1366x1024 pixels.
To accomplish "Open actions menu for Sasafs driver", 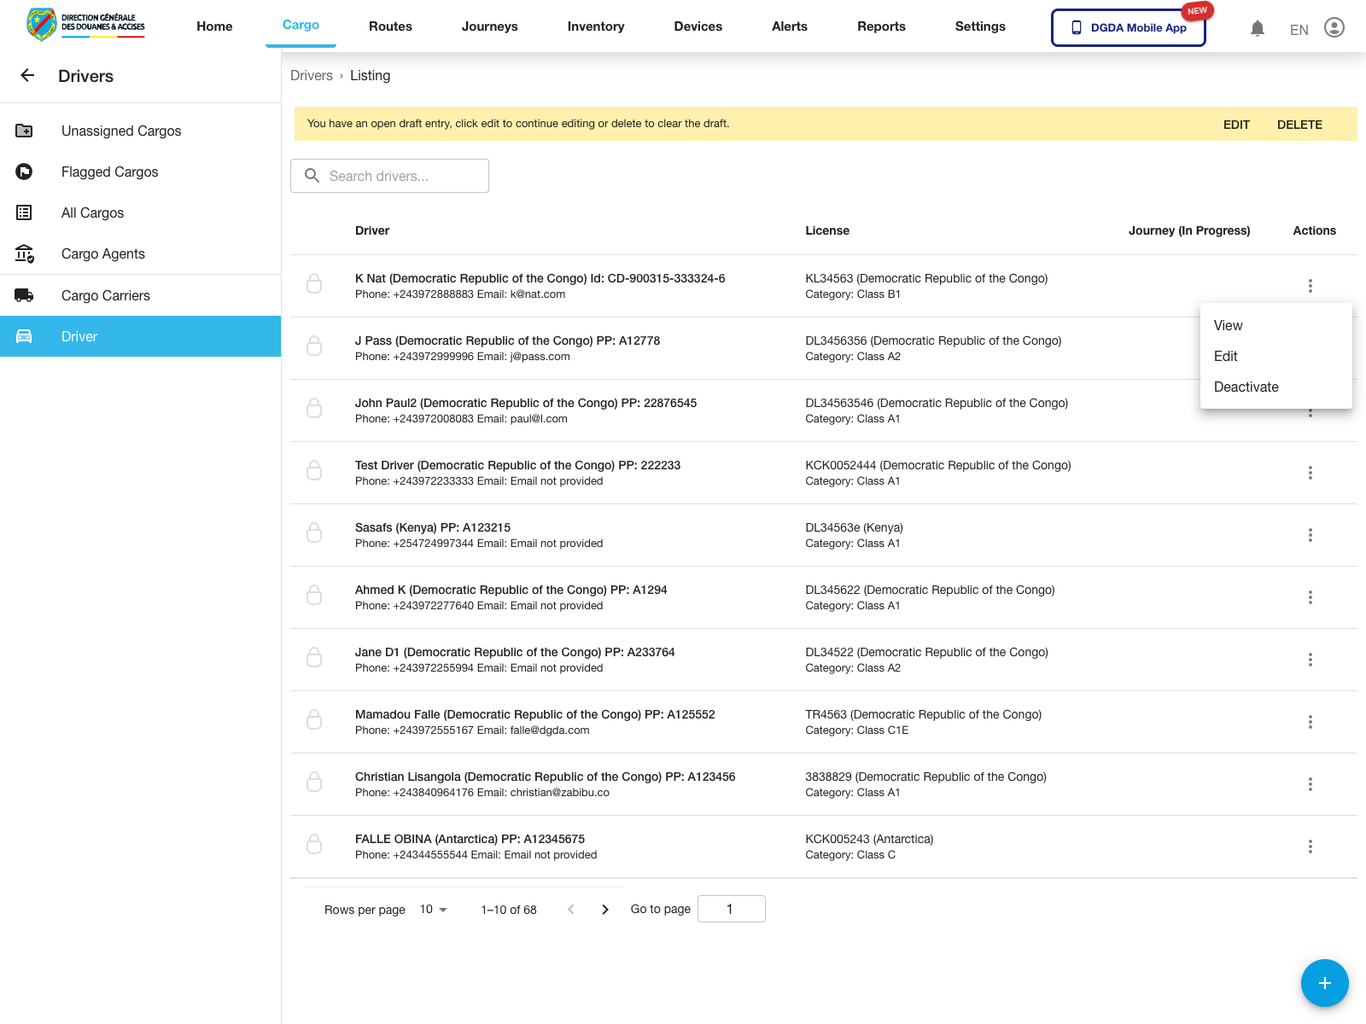I will (1310, 535).
